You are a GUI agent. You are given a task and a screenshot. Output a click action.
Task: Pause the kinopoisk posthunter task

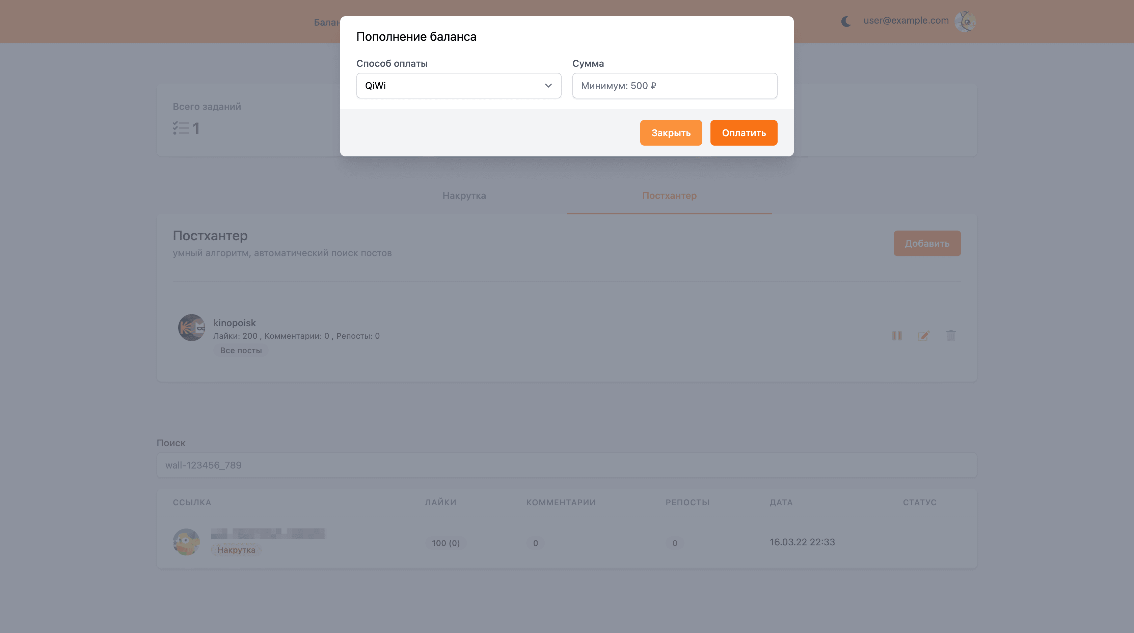click(897, 336)
